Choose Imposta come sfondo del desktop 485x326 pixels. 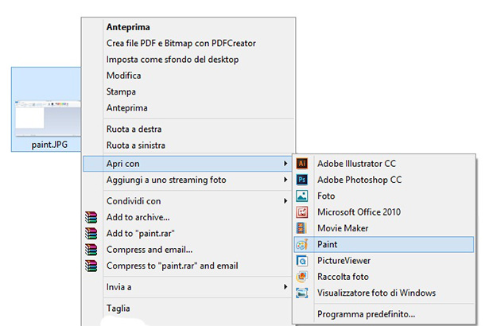coord(173,60)
